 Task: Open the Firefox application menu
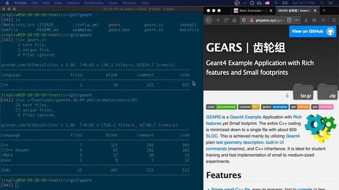[21, 3]
